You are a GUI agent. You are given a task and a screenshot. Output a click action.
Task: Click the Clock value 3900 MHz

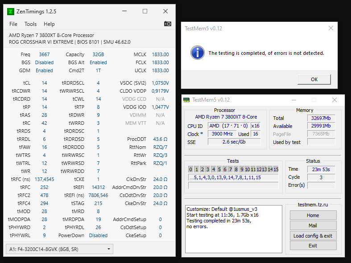(x=222, y=134)
